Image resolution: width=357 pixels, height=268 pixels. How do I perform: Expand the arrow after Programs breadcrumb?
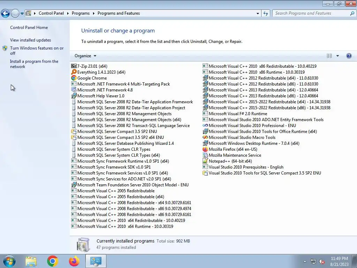click(93, 14)
